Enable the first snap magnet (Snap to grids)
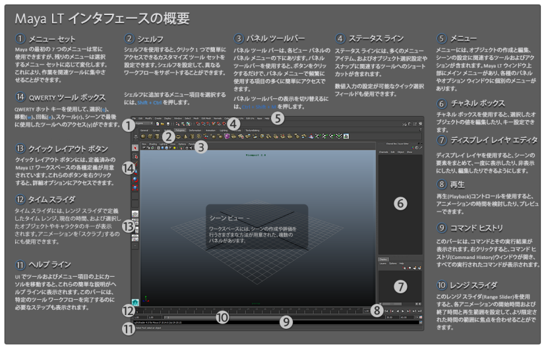The width and height of the screenshot is (546, 348). [198, 123]
